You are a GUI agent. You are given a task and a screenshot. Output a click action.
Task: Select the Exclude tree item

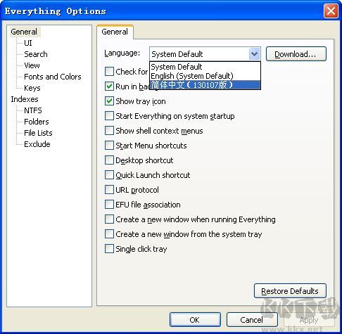click(37, 144)
